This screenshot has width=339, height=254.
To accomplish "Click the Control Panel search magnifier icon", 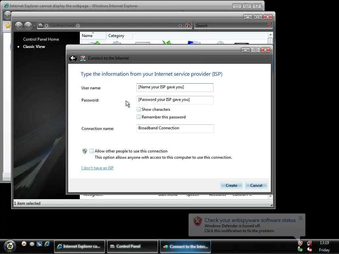I will 269,25.
